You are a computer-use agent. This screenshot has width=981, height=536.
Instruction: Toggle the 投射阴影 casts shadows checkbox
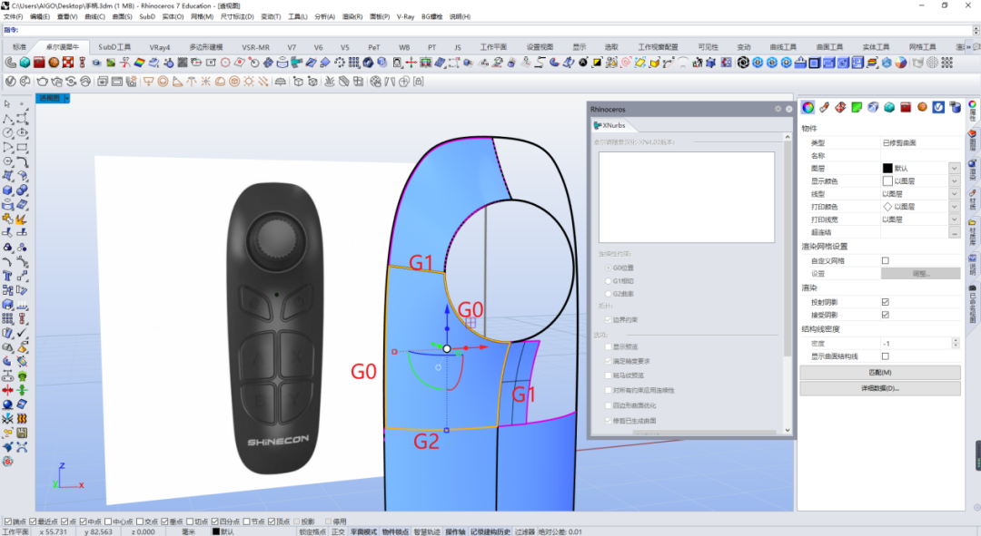click(x=886, y=302)
